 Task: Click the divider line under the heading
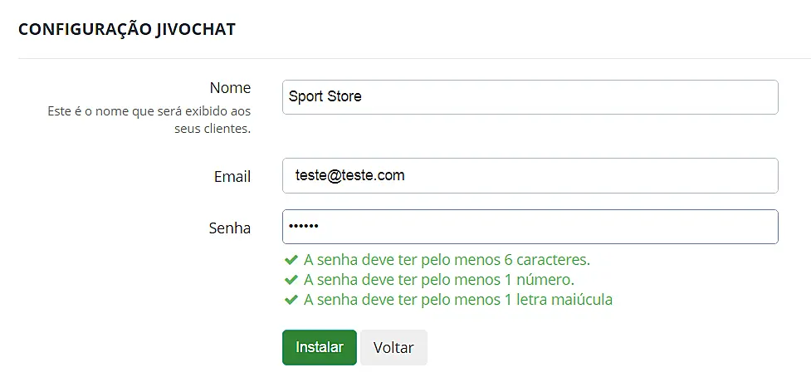[x=413, y=58]
